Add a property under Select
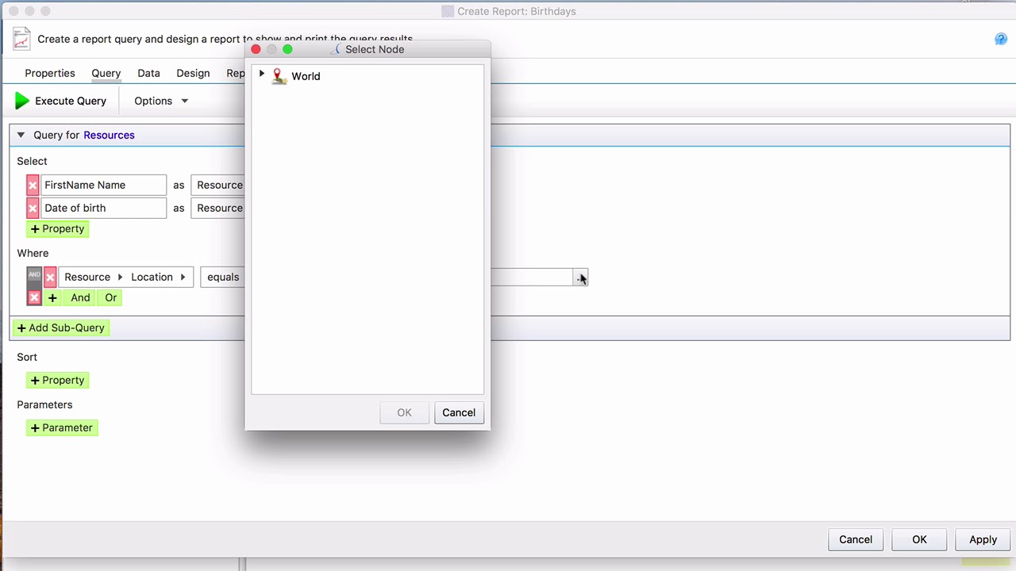The width and height of the screenshot is (1016, 571). (x=57, y=228)
